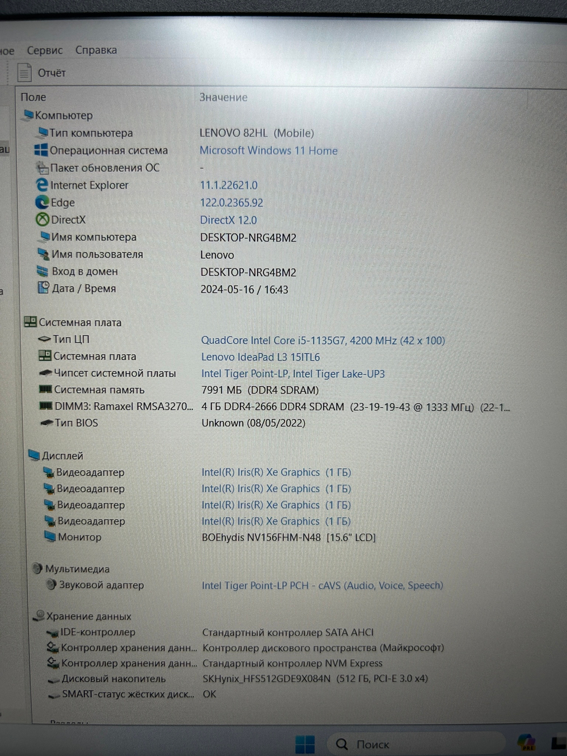567x756 pixels.
Task: Open the Microsoft Windows 11 Home link
Action: click(268, 150)
